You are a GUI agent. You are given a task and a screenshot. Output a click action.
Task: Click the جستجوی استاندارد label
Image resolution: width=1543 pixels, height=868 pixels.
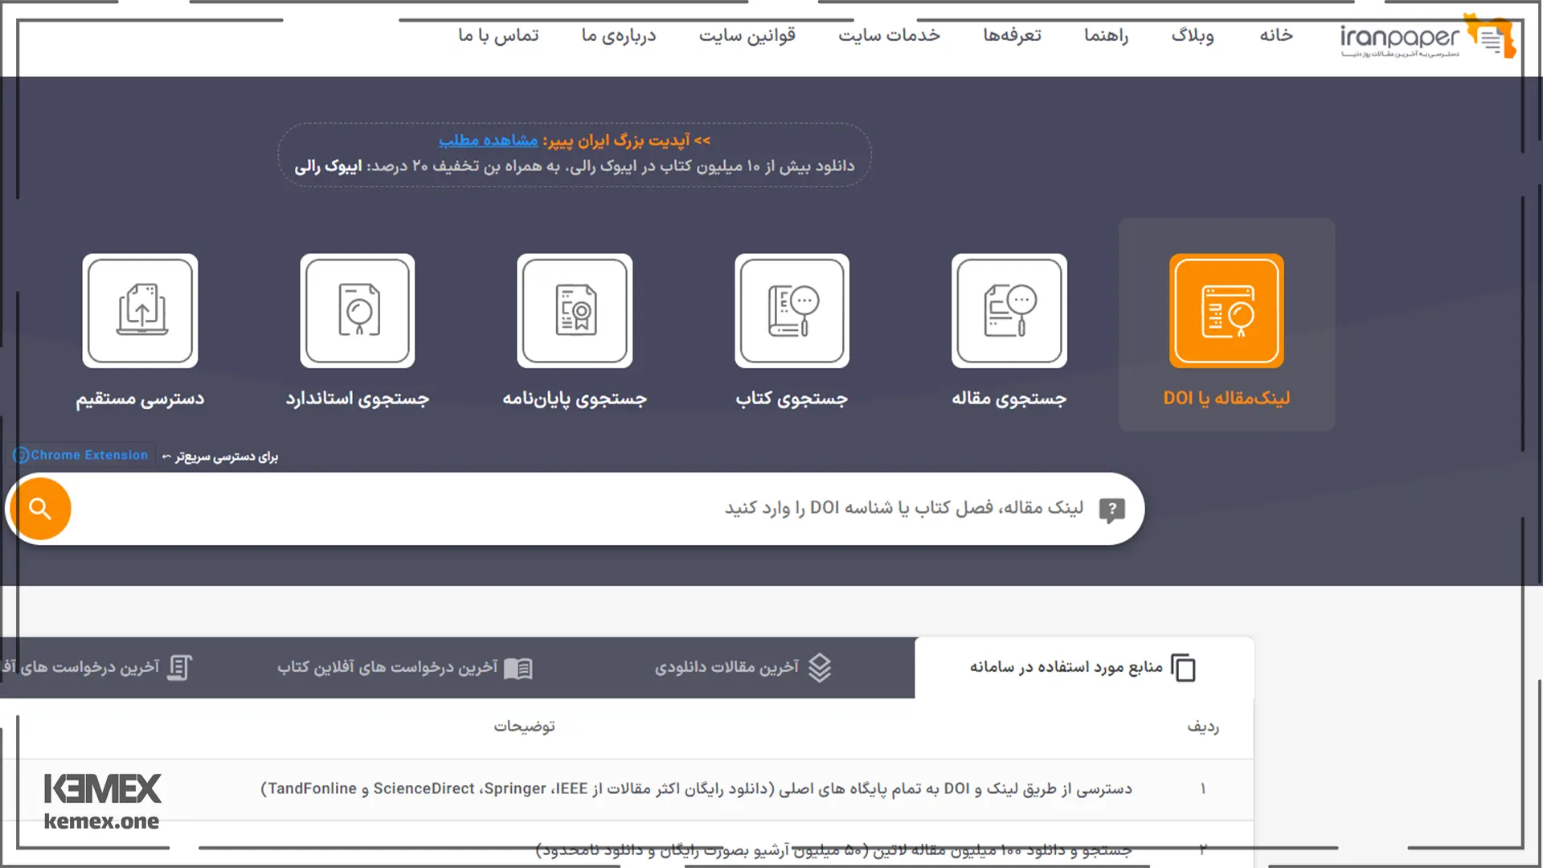coord(358,399)
